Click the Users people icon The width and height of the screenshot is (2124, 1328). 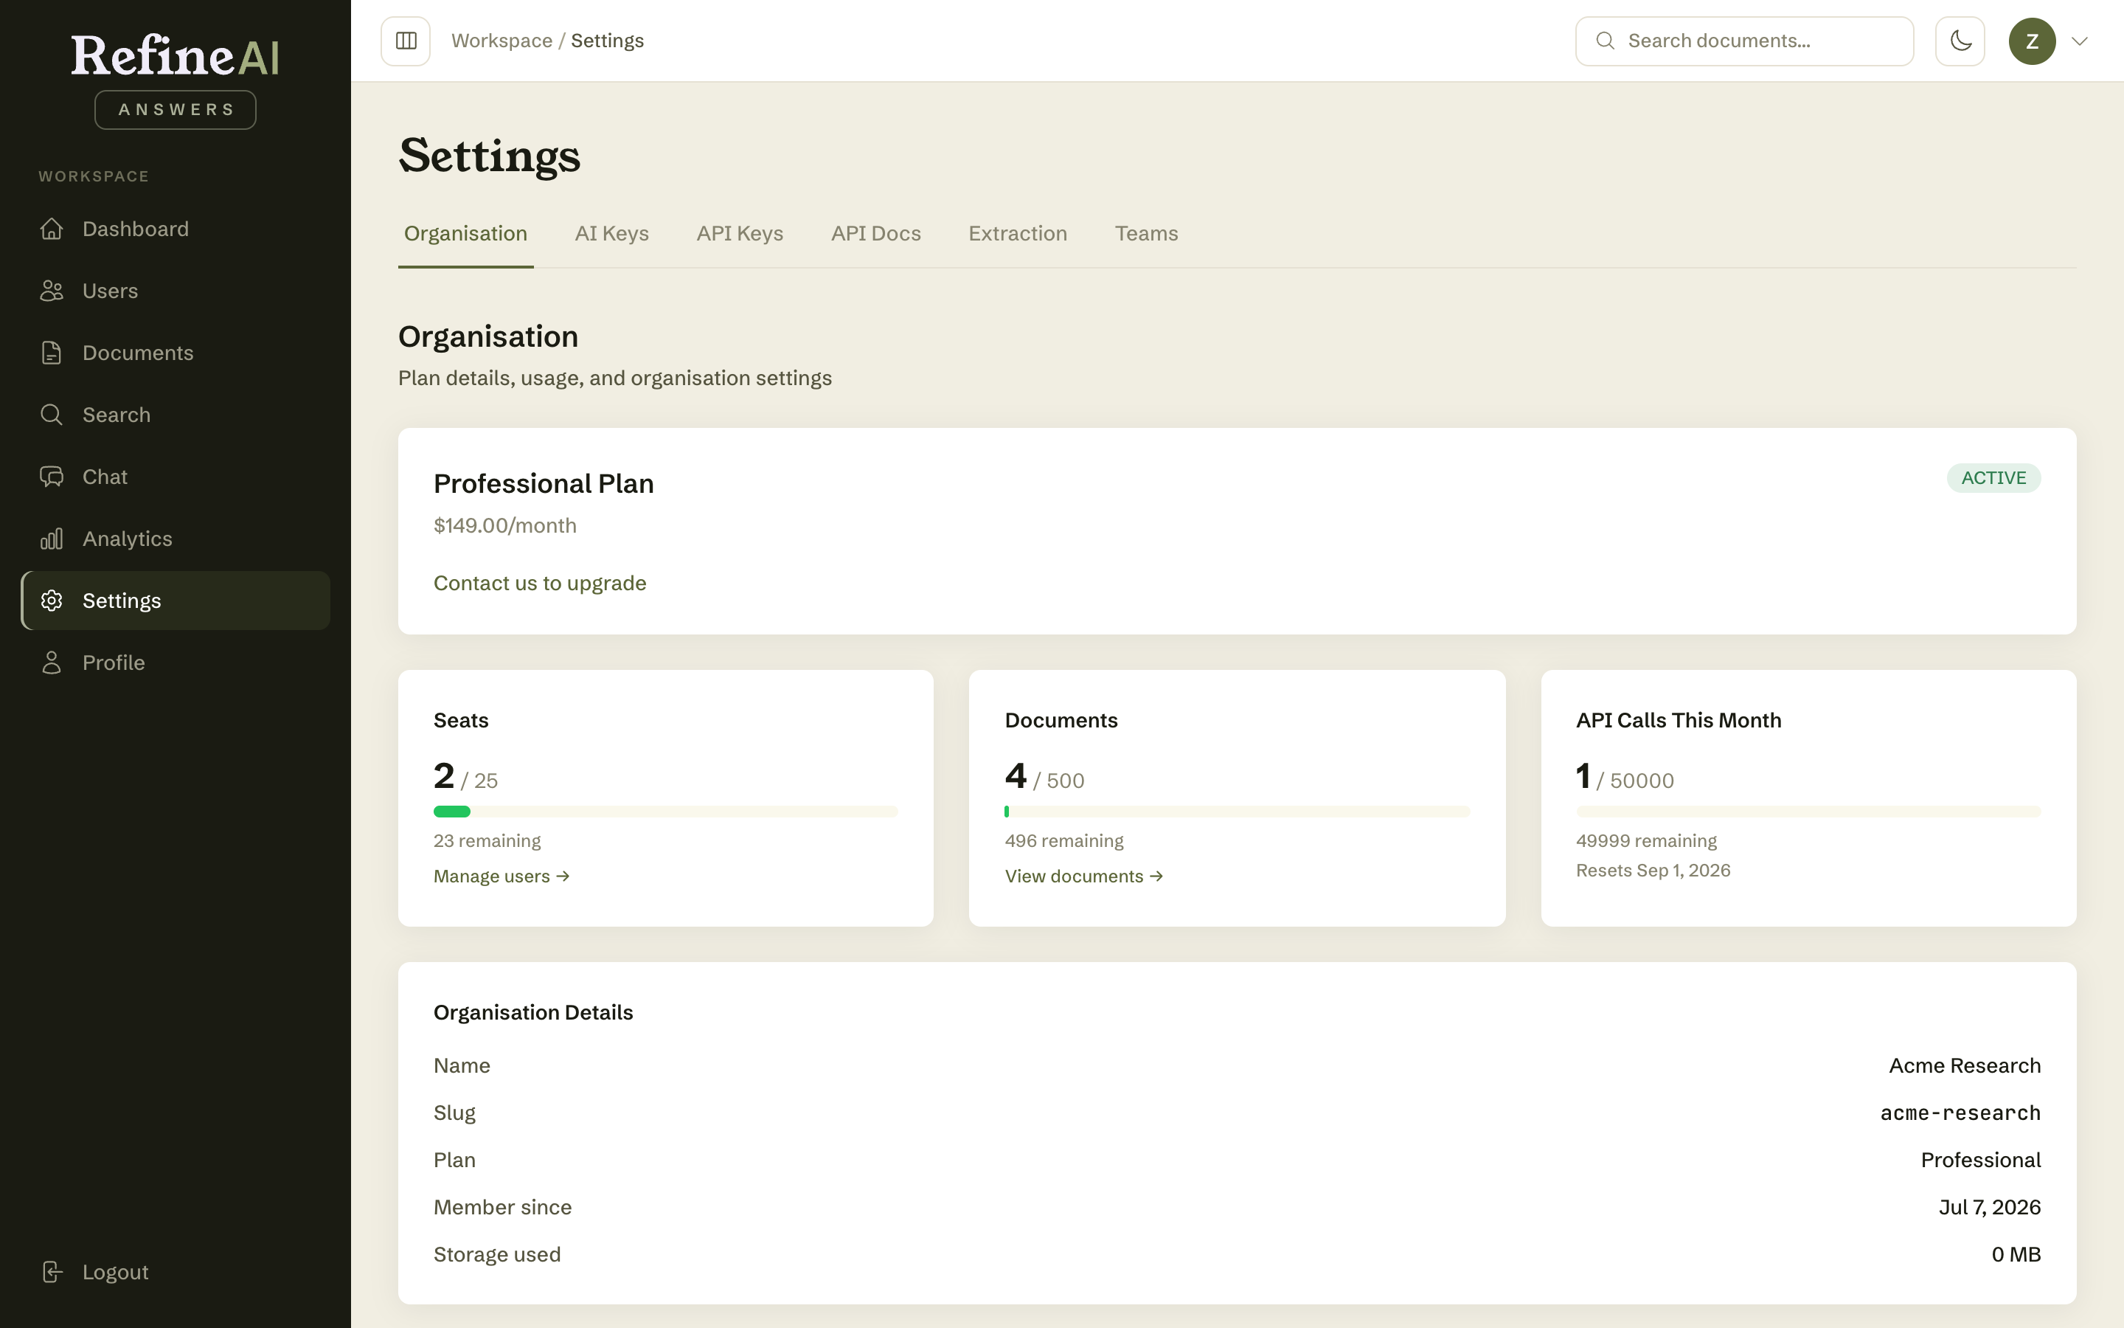pos(52,291)
